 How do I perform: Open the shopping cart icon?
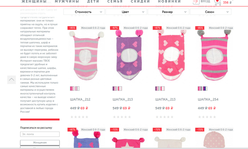click(218, 3)
